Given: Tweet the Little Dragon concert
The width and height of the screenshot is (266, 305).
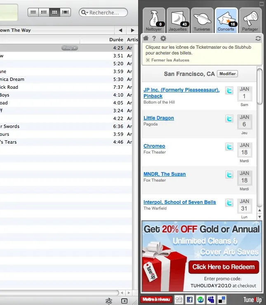Looking at the screenshot, I should point(229,118).
